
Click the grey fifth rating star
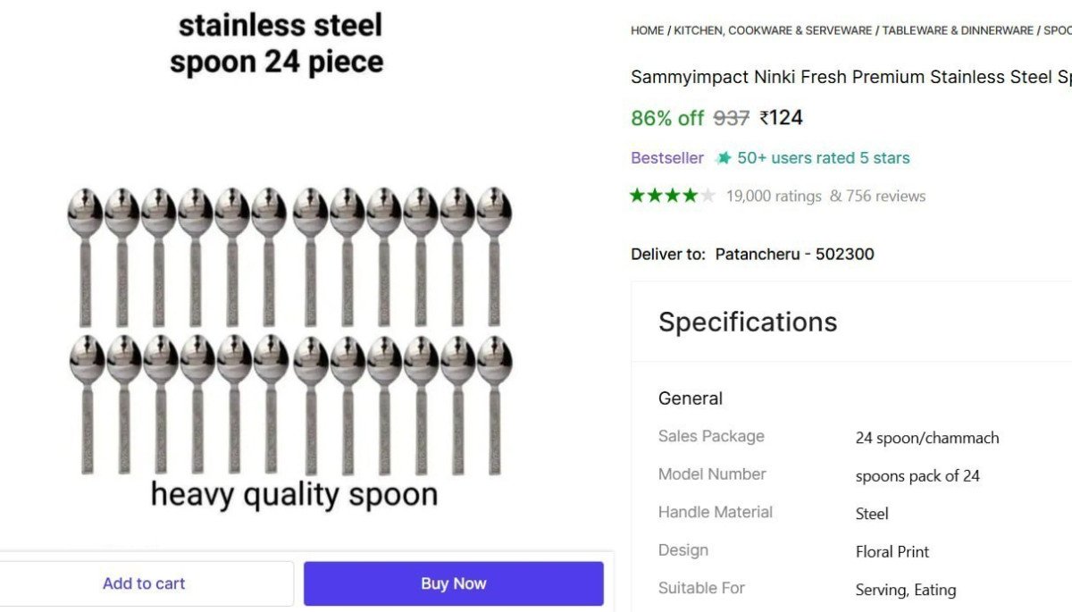(x=708, y=195)
